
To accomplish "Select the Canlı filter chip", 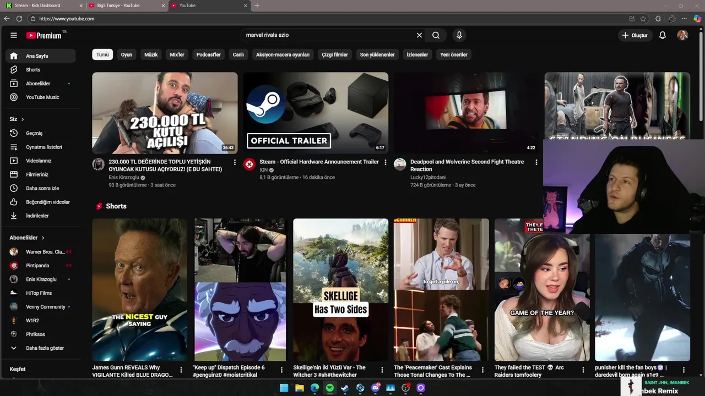I will pos(238,54).
